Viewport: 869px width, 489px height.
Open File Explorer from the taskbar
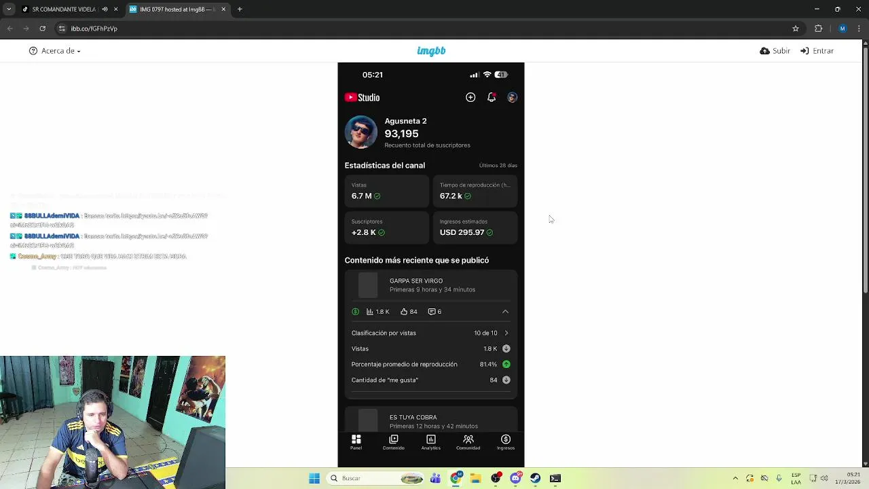pyautogui.click(x=475, y=478)
